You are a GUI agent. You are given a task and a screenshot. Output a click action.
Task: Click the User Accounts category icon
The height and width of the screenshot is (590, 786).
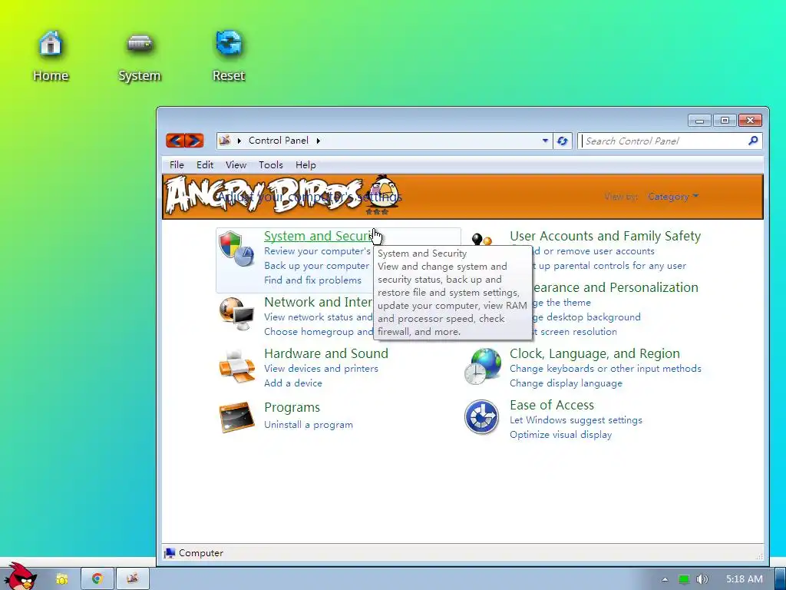coord(482,240)
